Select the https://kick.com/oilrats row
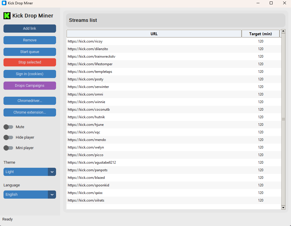Image resolution: width=291 pixels, height=226 pixels. [x=174, y=200]
